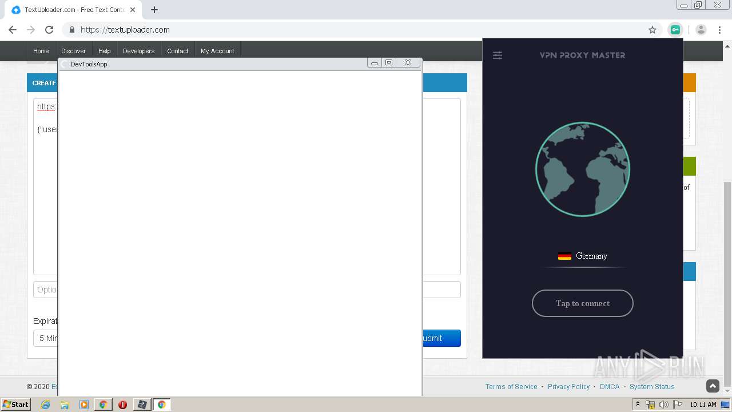
Task: Reload the textuploader page
Action: pos(49,30)
